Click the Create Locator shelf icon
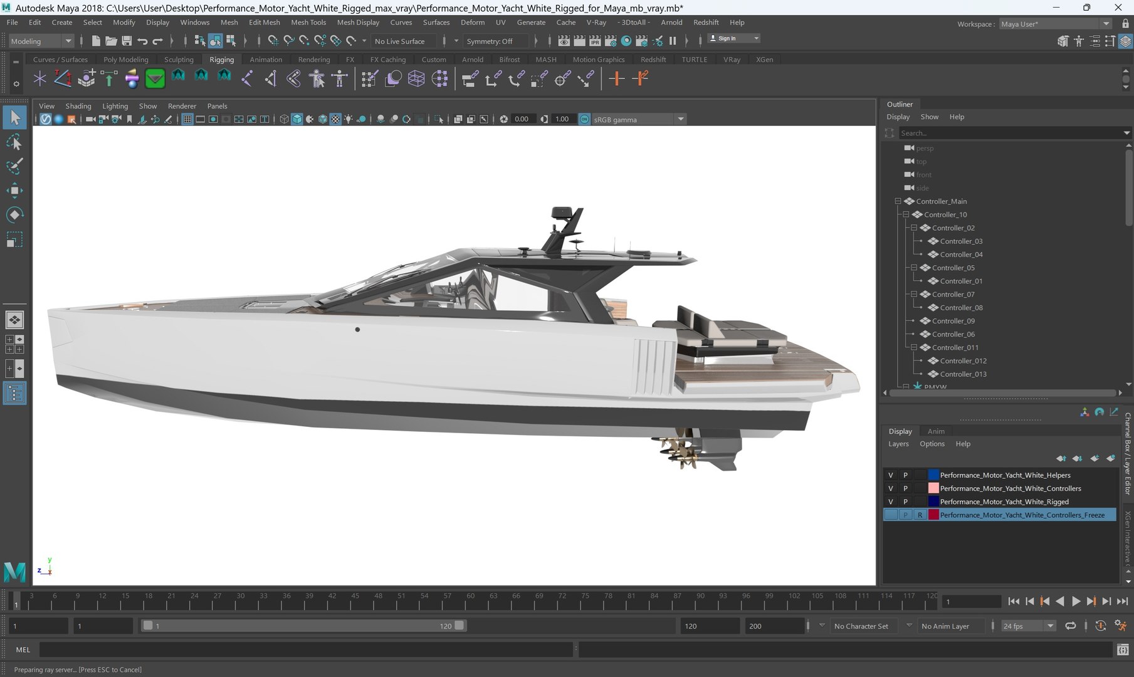Image resolution: width=1134 pixels, height=677 pixels. [x=39, y=78]
